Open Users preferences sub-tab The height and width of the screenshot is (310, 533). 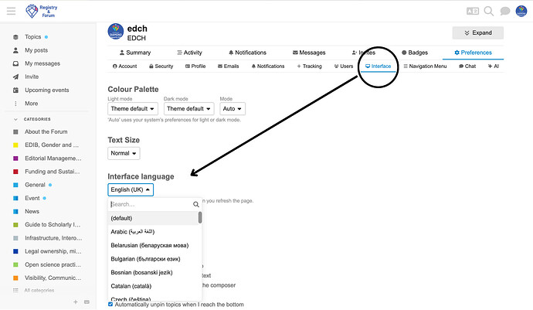pos(344,66)
